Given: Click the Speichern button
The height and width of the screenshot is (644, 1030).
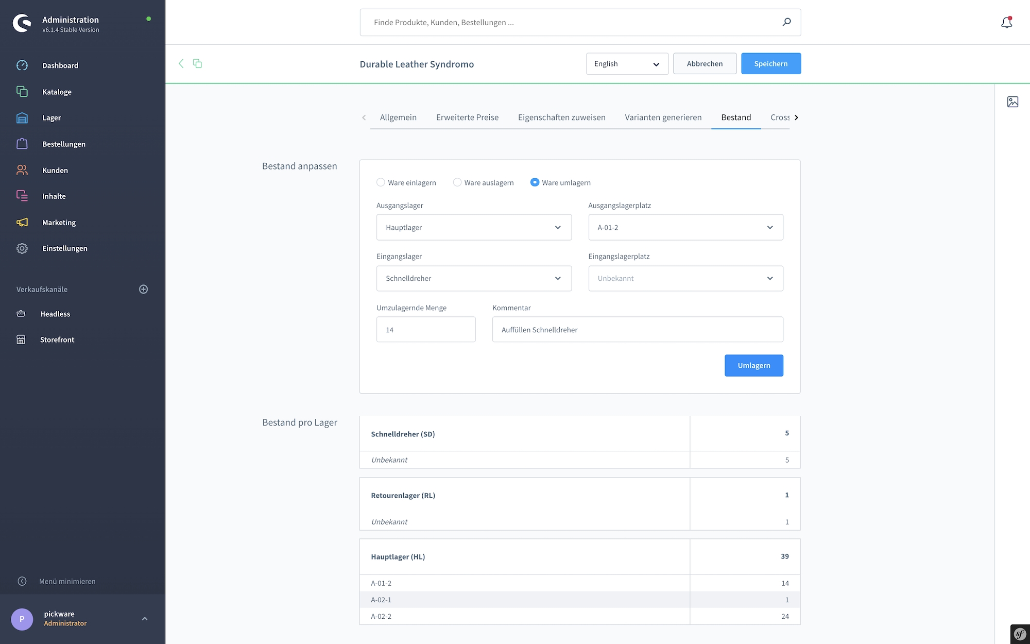Looking at the screenshot, I should [x=770, y=63].
